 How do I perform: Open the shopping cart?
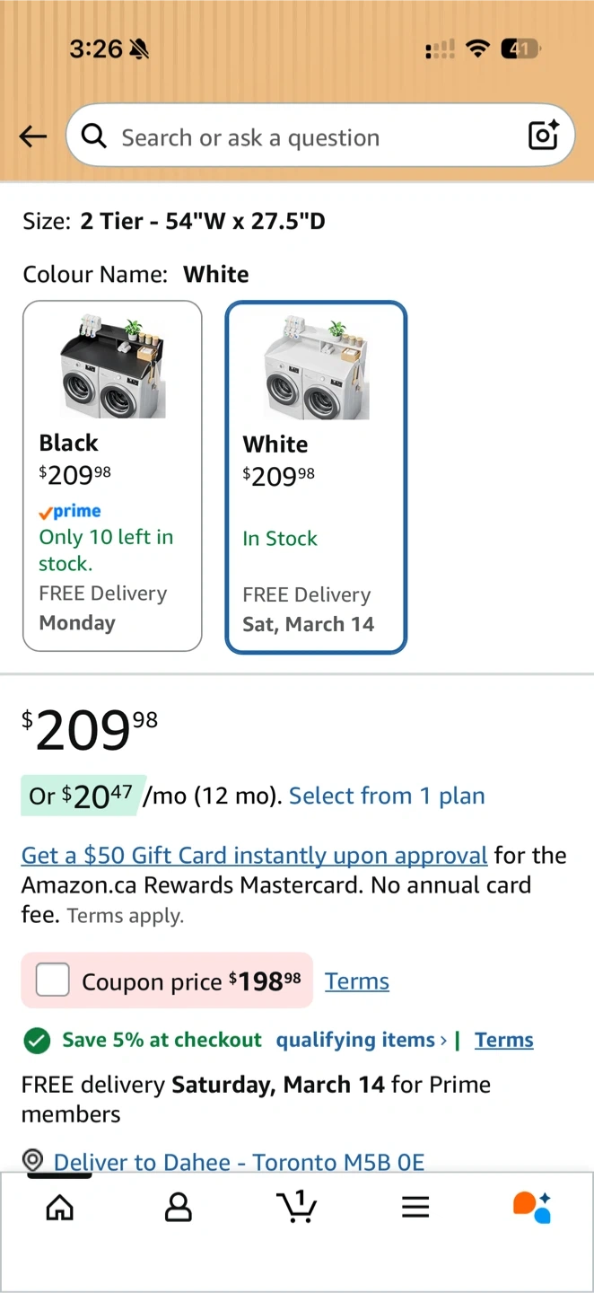click(297, 1206)
